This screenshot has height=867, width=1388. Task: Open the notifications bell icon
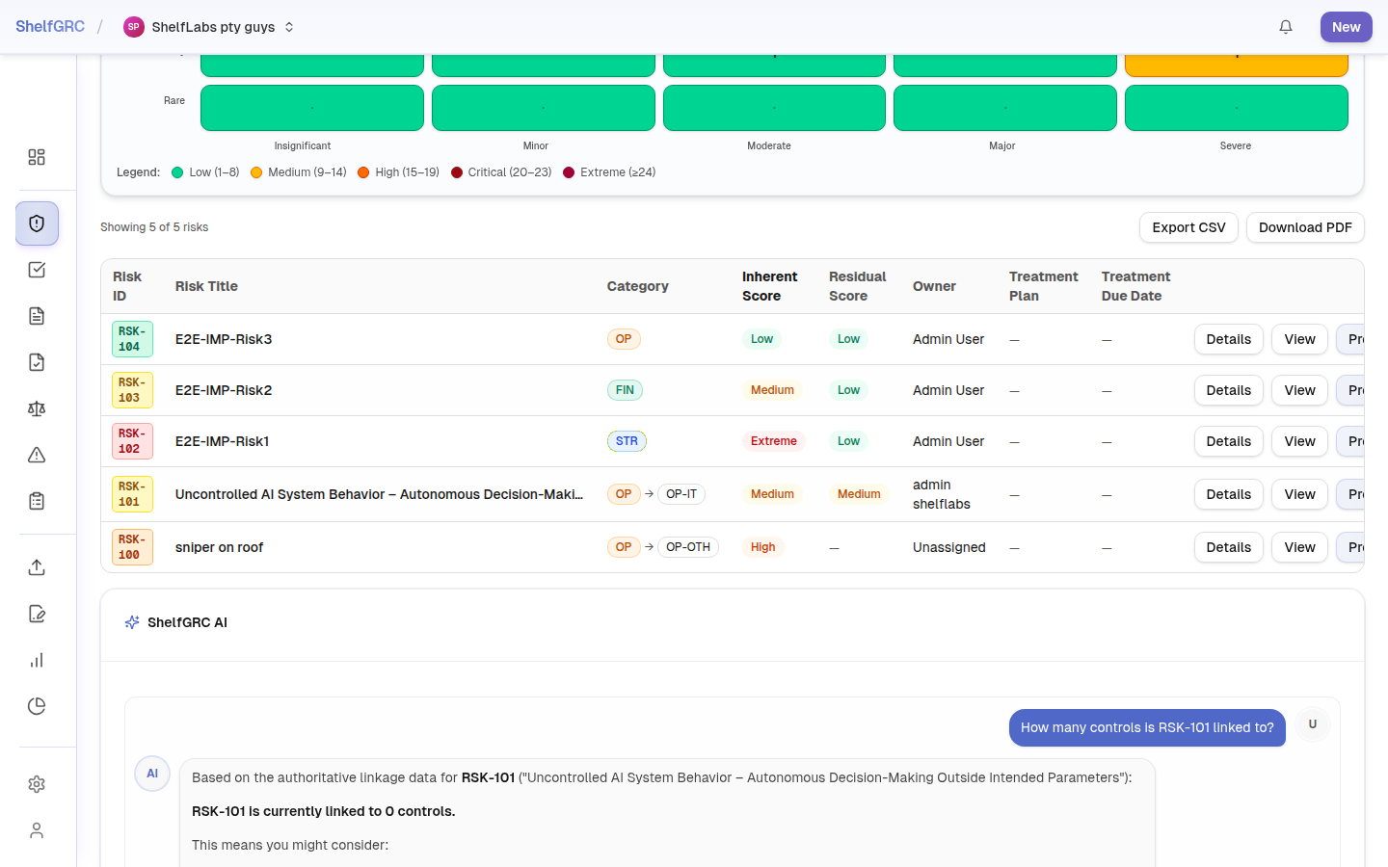coord(1286,27)
